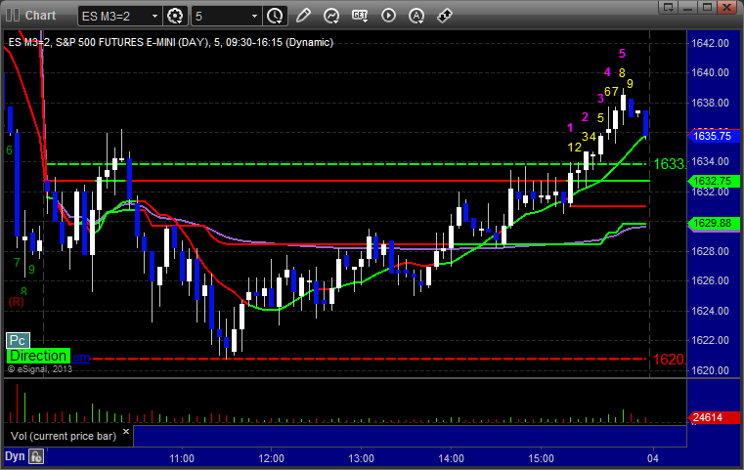Screen dimensions: 744x470
Task: Select the pencil drawing tool
Action: point(303,16)
